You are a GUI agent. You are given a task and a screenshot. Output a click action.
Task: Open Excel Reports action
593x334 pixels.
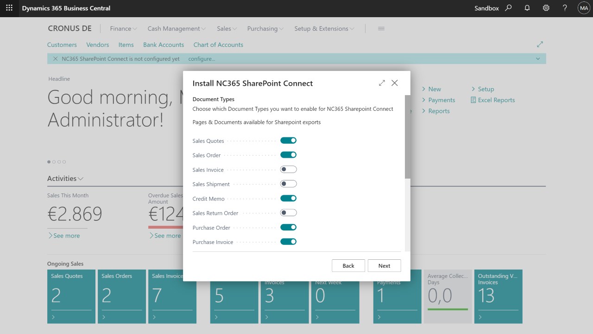click(492, 100)
